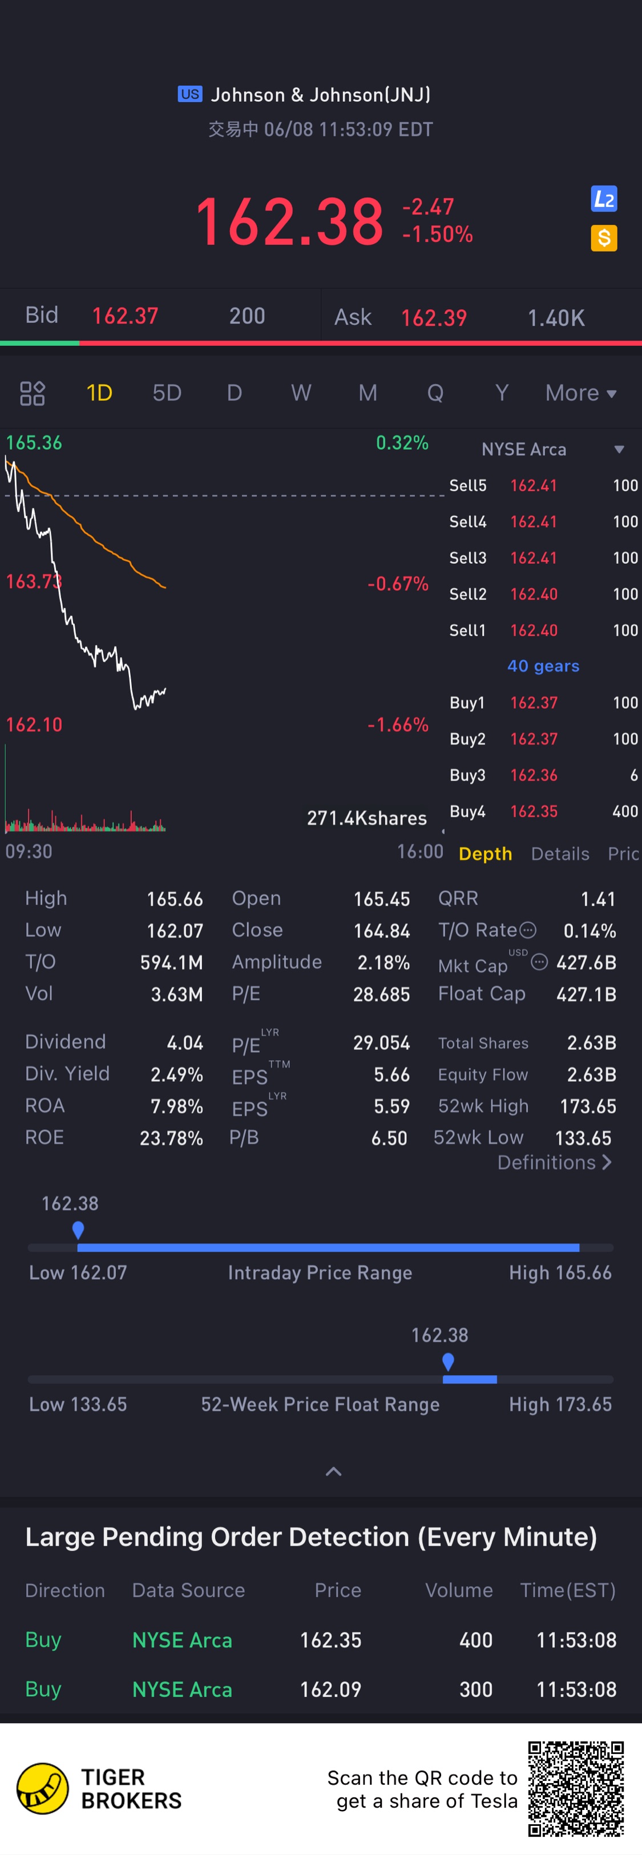
Task: Tap the blue L2 level-two quotes icon
Action: [x=603, y=199]
